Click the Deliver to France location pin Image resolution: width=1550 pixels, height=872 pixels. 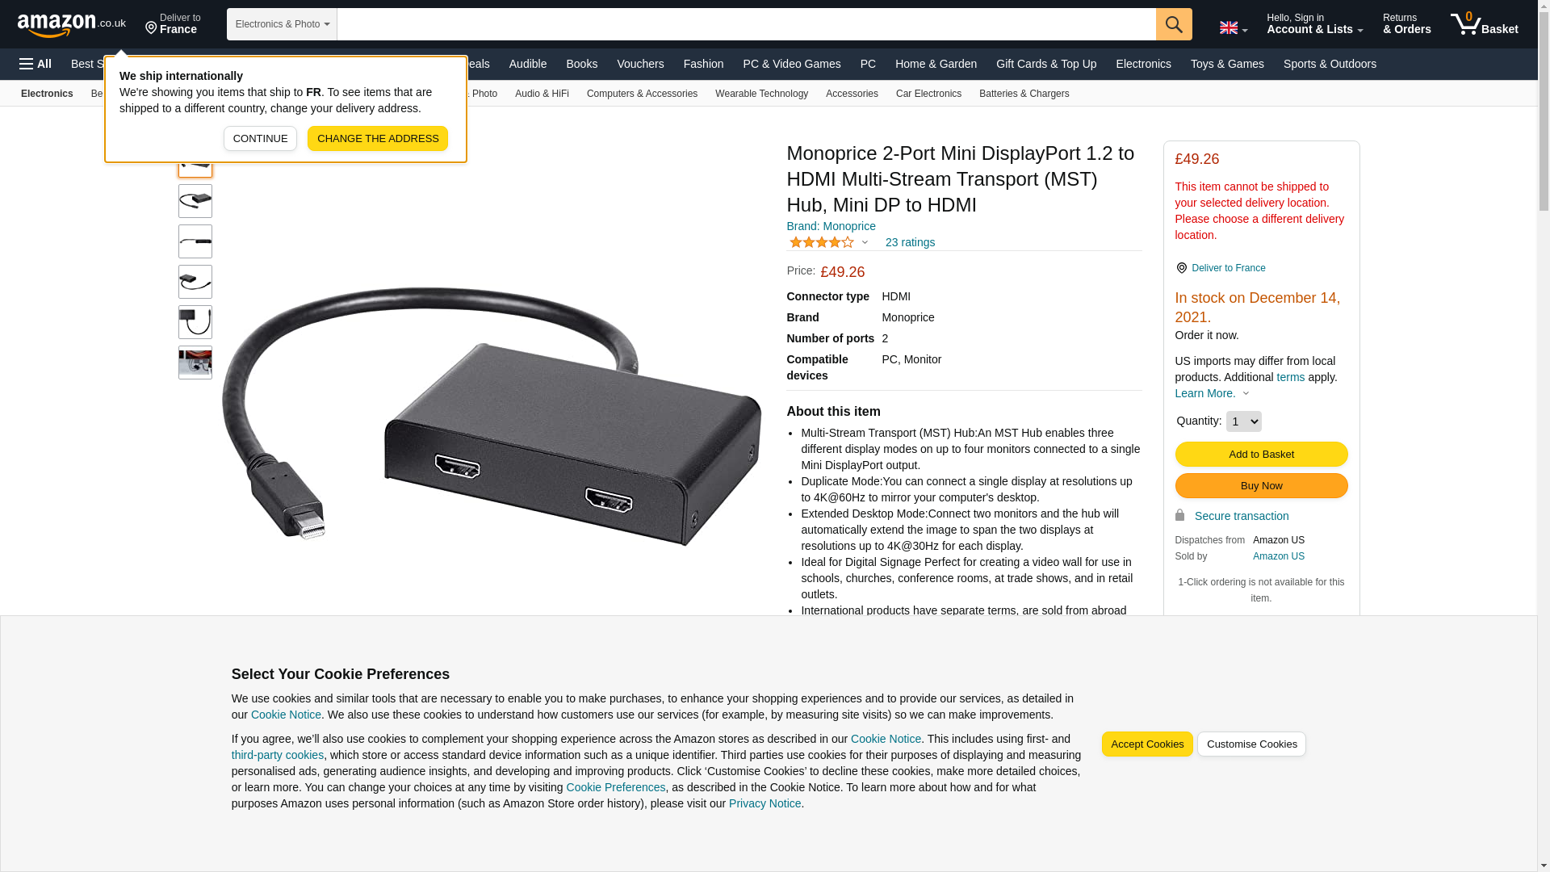1181,268
